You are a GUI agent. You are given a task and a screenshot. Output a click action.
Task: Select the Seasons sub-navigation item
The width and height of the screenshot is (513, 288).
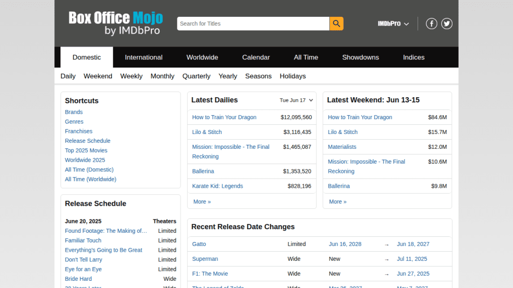coord(258,76)
